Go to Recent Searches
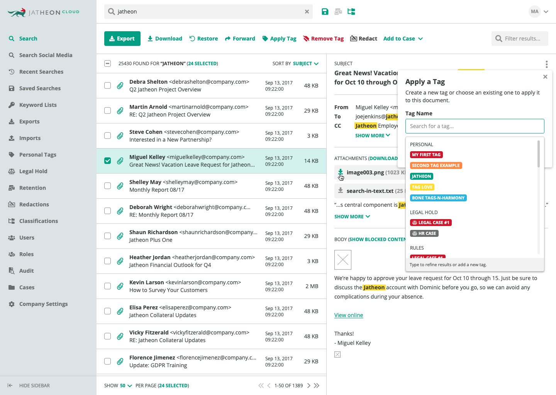556x395 pixels. click(41, 72)
